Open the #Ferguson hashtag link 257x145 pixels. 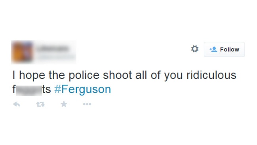pos(83,90)
